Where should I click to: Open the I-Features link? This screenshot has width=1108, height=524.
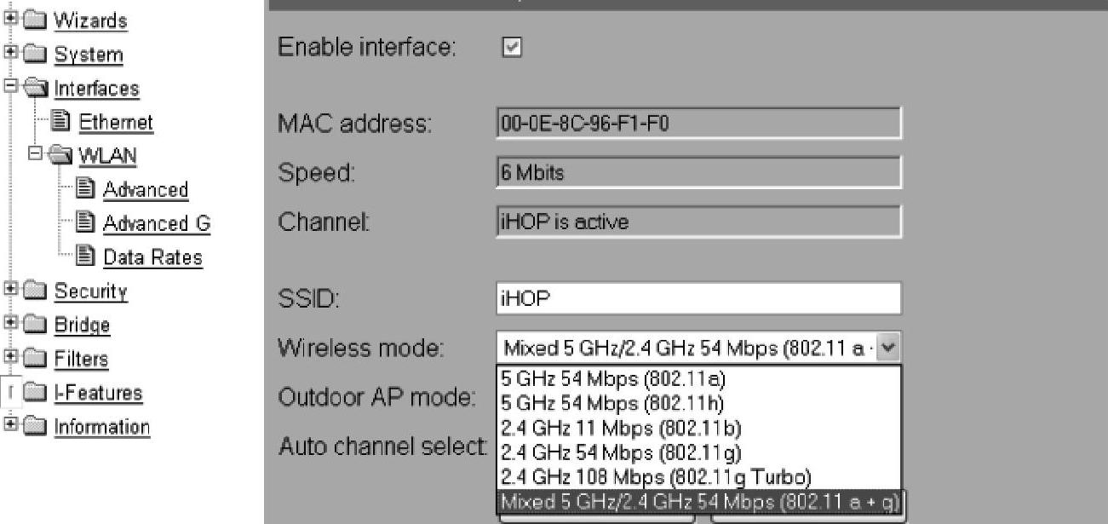(99, 393)
